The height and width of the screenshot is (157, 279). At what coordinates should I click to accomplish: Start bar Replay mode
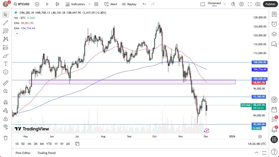129,4
